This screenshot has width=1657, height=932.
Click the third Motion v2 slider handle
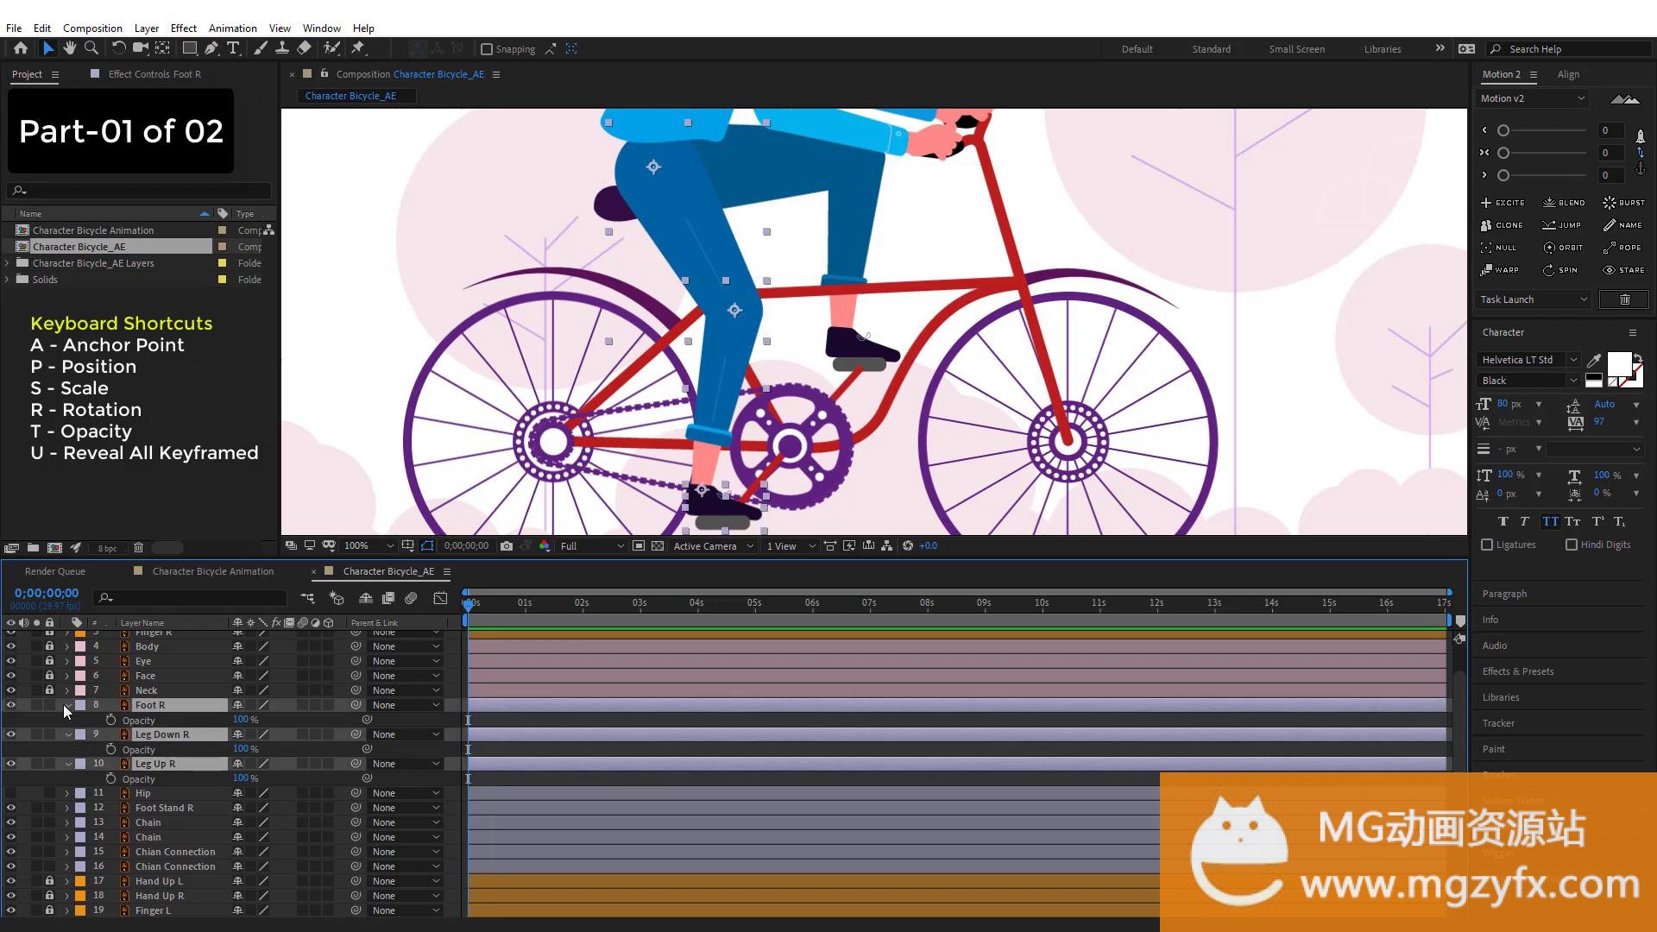pyautogui.click(x=1503, y=175)
